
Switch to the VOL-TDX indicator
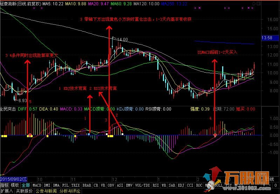[x=143, y=185]
